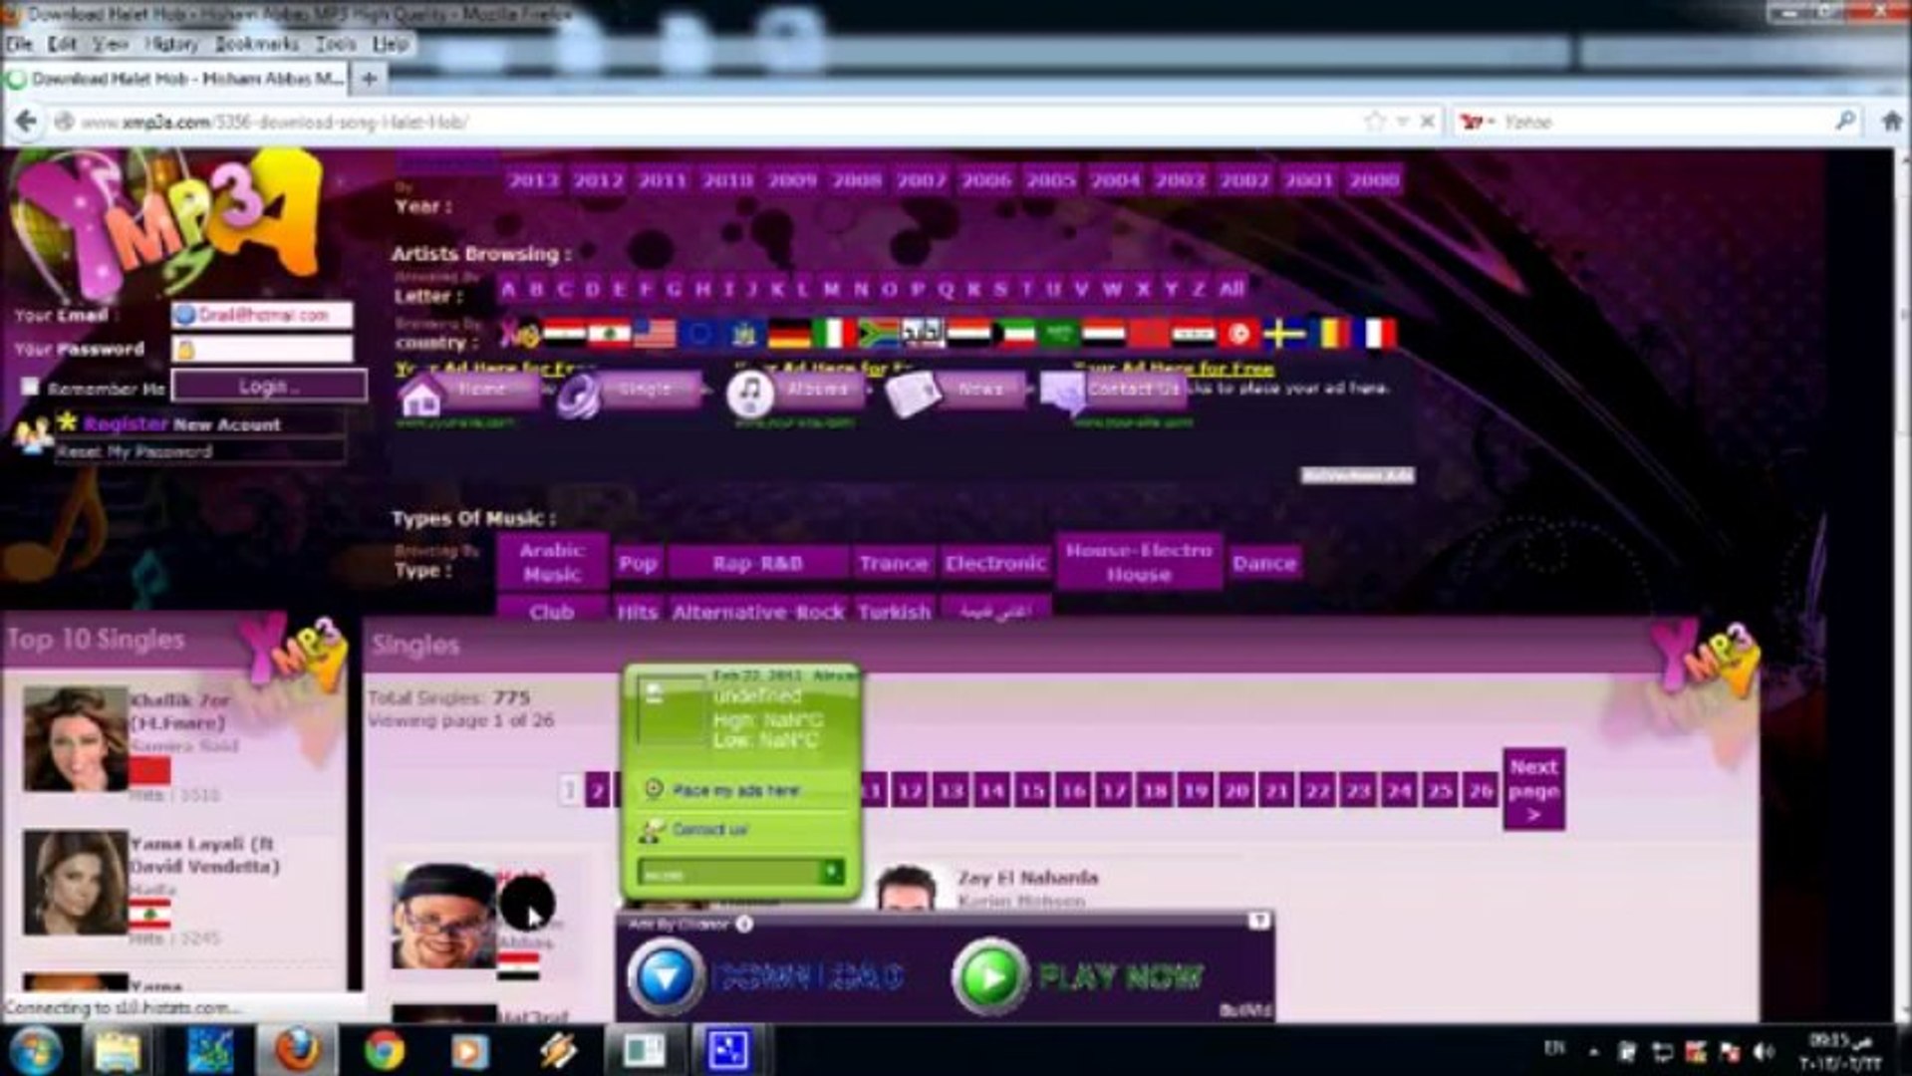The height and width of the screenshot is (1076, 1912).
Task: Click the Albums music-note icon
Action: point(751,395)
